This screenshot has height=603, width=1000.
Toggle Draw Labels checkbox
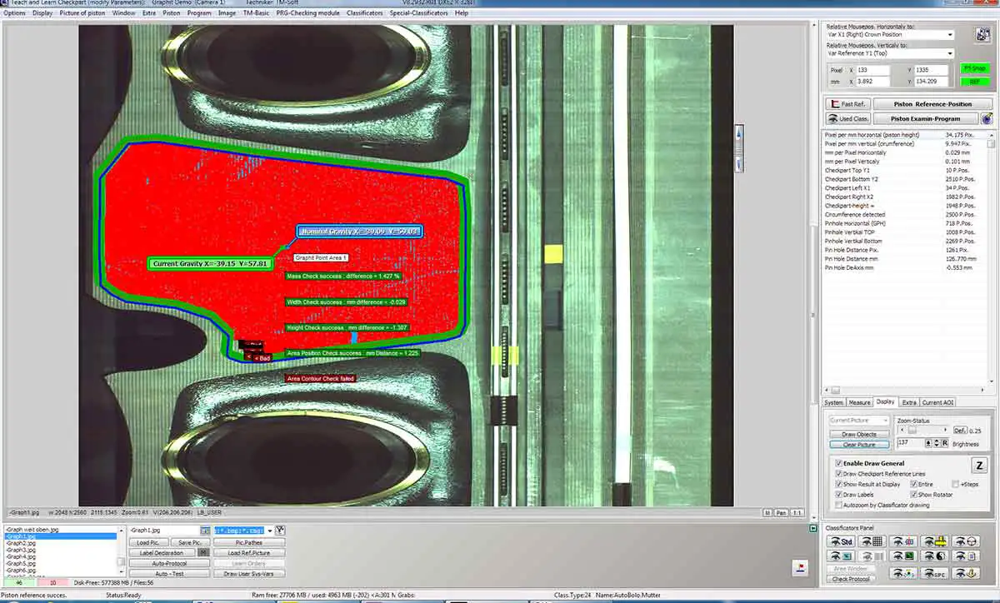(x=838, y=495)
